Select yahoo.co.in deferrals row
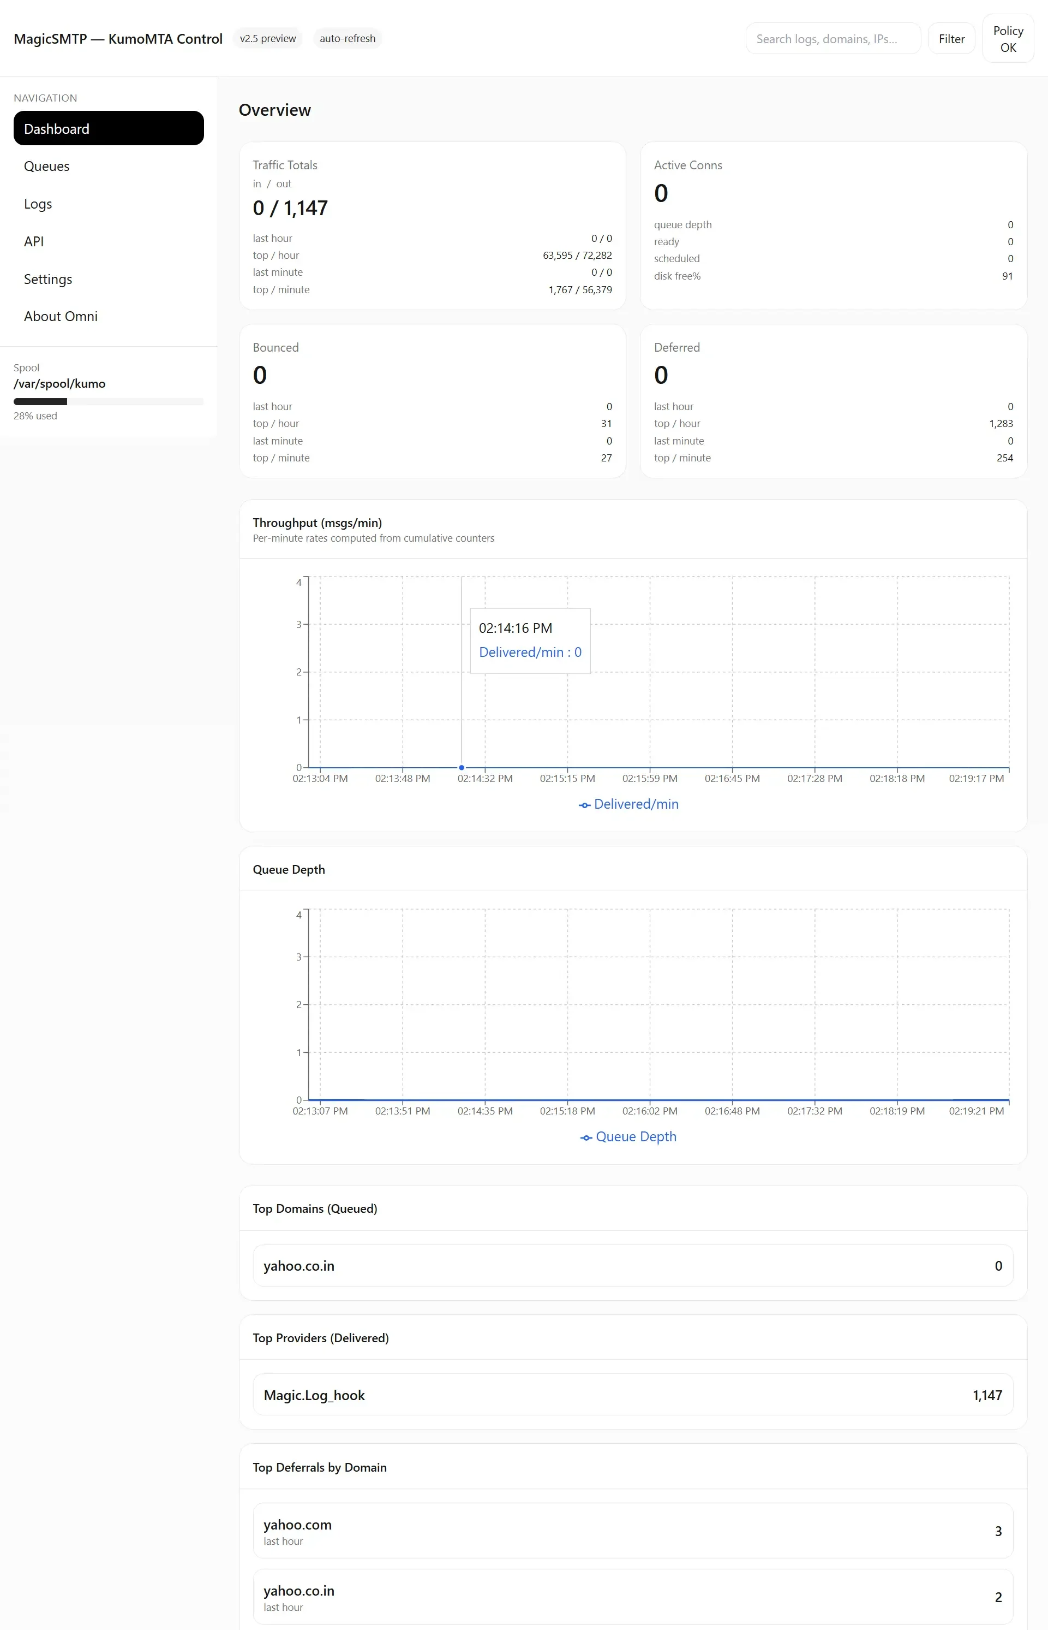1048x1630 pixels. click(632, 1597)
